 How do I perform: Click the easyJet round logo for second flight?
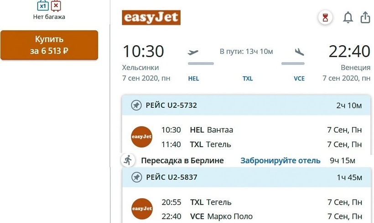click(x=141, y=209)
